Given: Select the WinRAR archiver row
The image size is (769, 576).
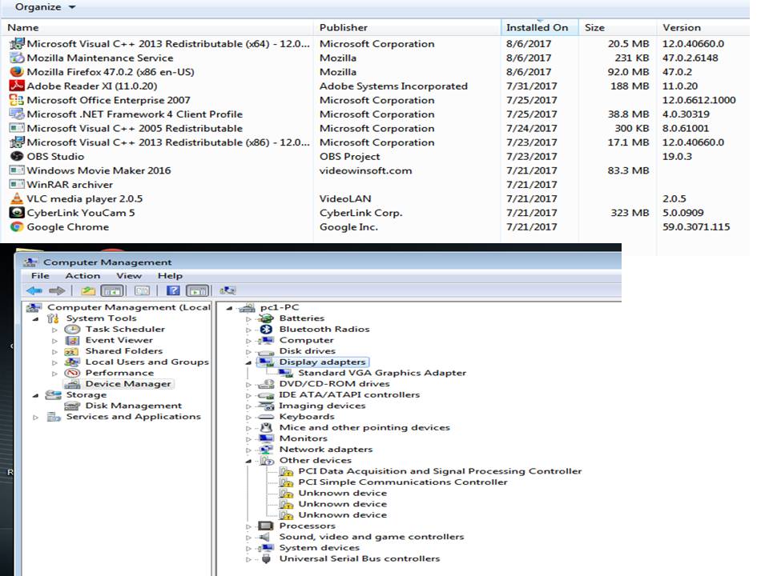Looking at the screenshot, I should pos(375,185).
